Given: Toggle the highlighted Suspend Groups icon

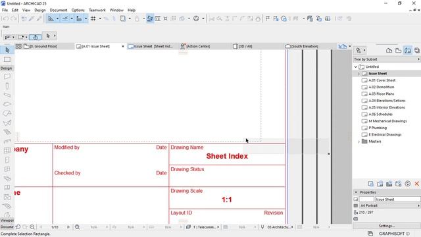Looking at the screenshot, I should coord(150,18).
